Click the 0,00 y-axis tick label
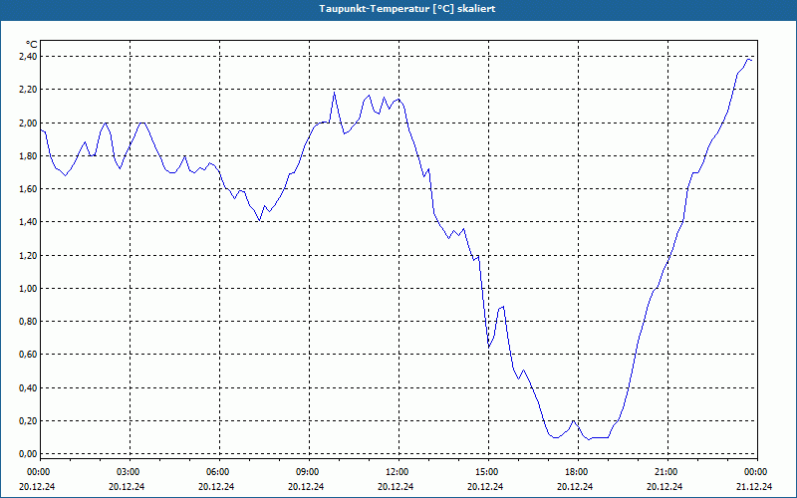The height and width of the screenshot is (498, 797). tap(28, 454)
